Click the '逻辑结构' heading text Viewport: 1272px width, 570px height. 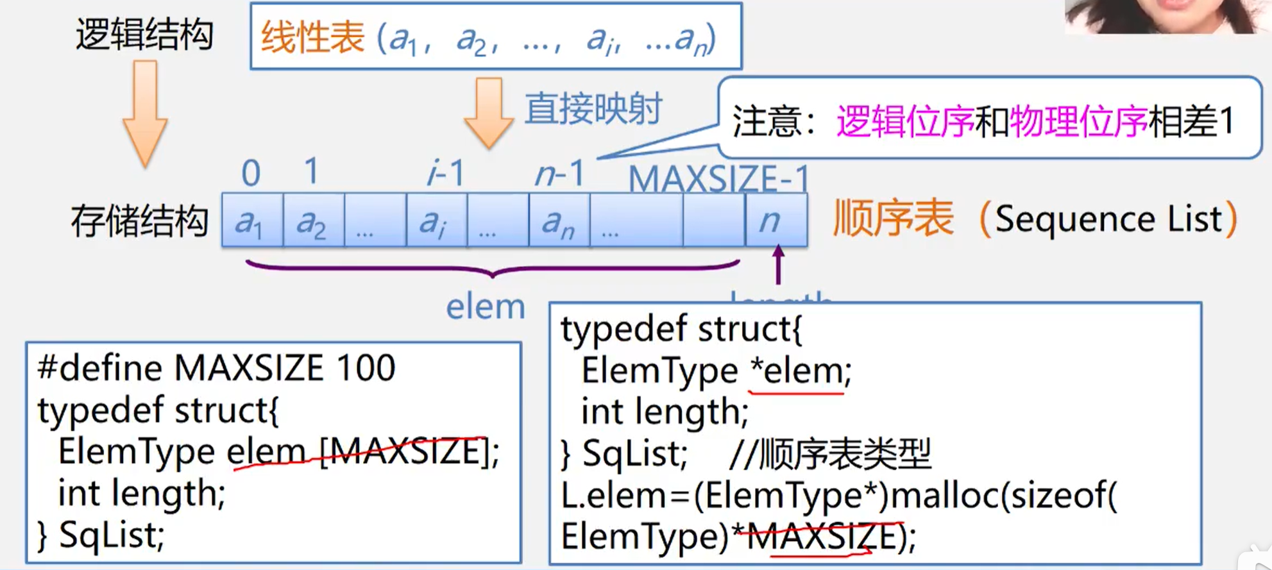[x=144, y=34]
